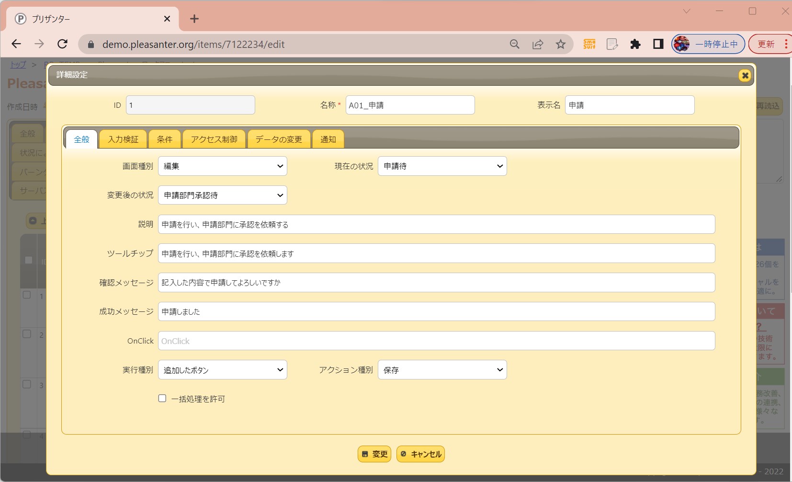Open the 現在の状況 dropdown
The width and height of the screenshot is (792, 482).
442,166
